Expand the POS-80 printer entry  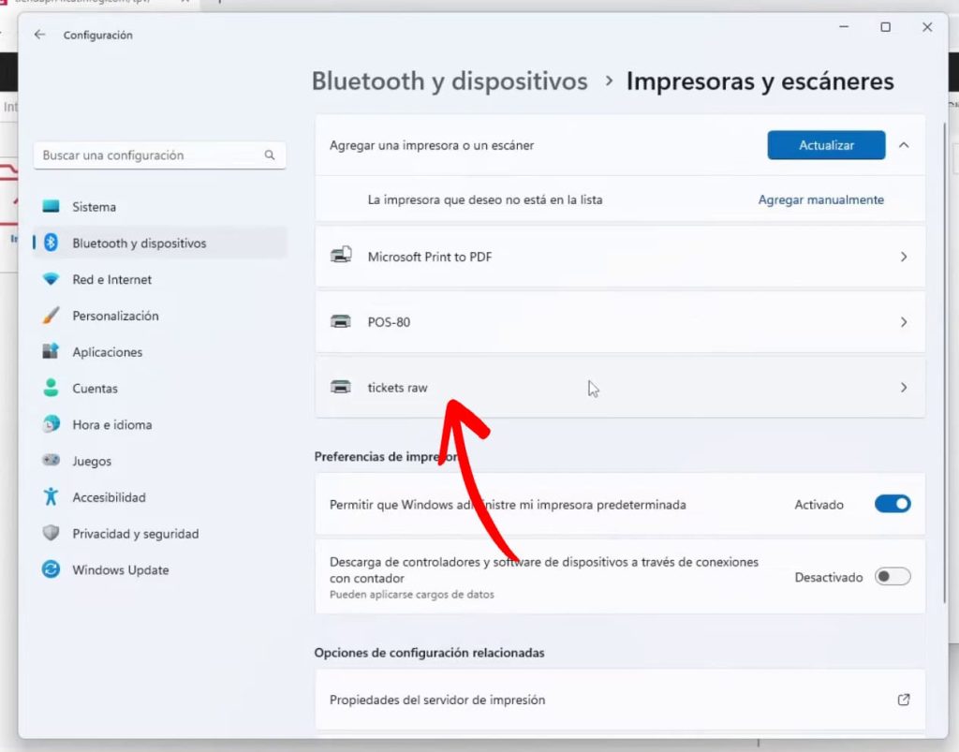pyautogui.click(x=903, y=322)
